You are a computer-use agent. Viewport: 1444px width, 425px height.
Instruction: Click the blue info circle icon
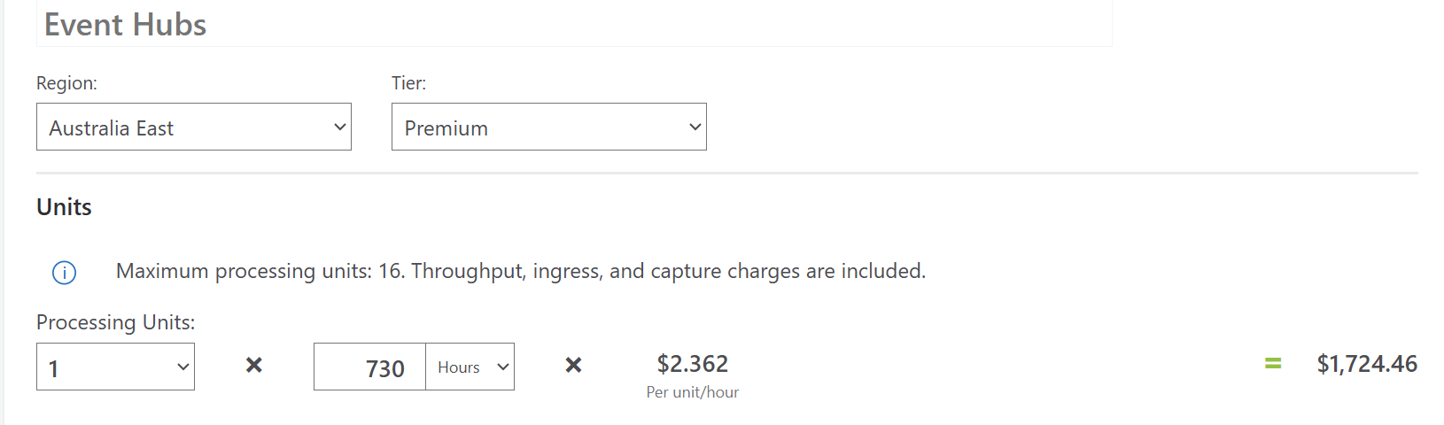pos(65,273)
